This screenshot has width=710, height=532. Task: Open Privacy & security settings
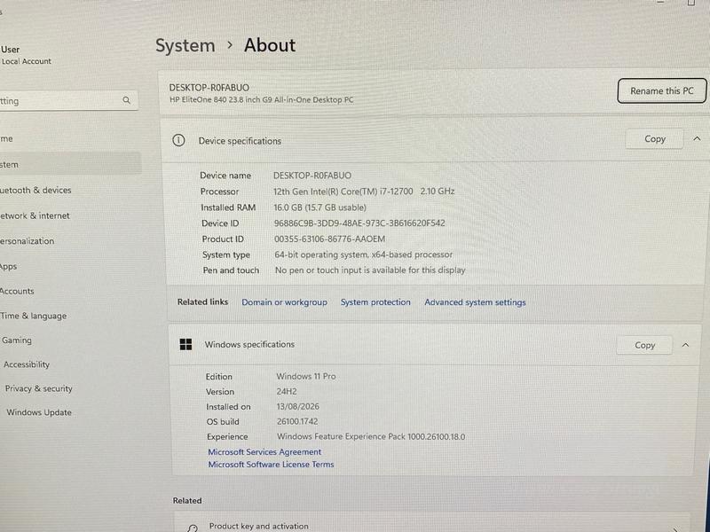[38, 388]
